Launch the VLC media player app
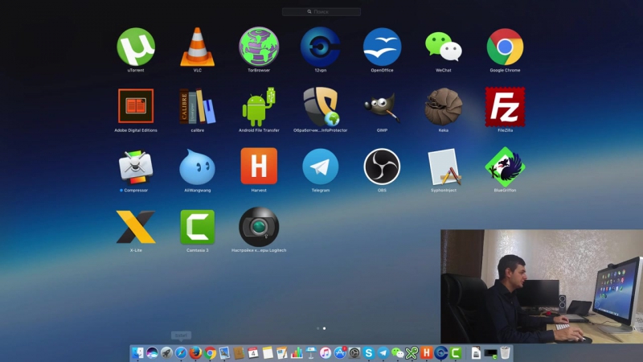Screen dimensions: 643x362 click(x=197, y=47)
